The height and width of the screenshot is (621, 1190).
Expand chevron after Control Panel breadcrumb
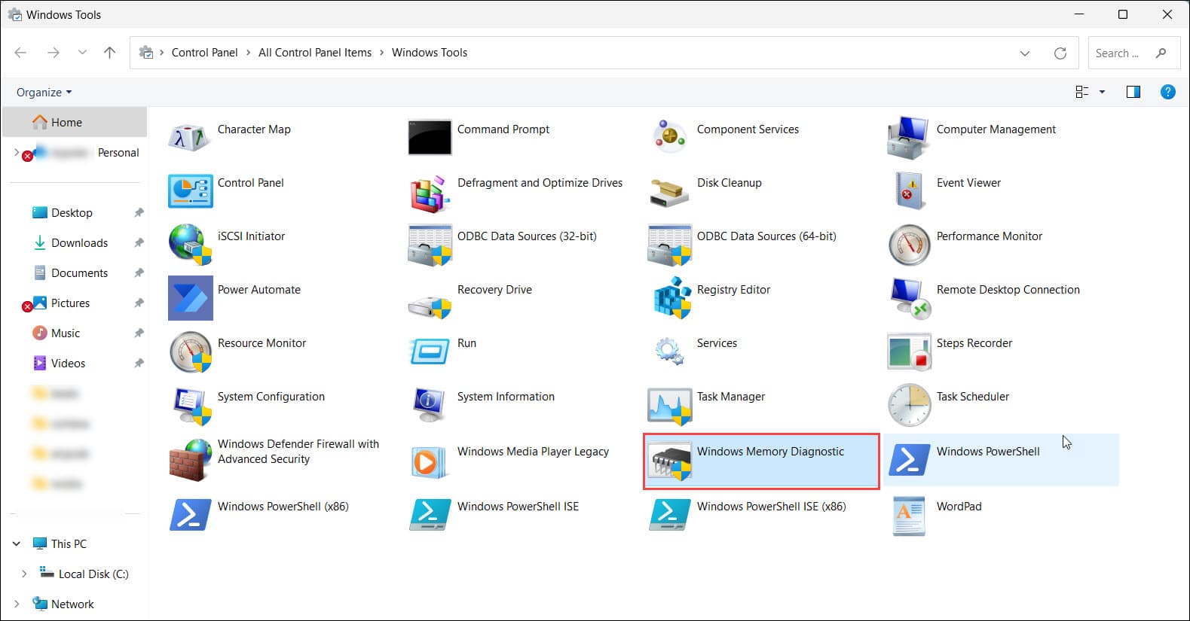(x=248, y=53)
